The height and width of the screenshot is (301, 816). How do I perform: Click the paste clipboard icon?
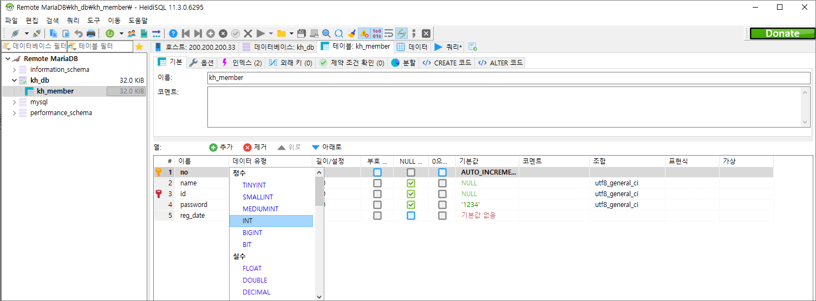66,33
